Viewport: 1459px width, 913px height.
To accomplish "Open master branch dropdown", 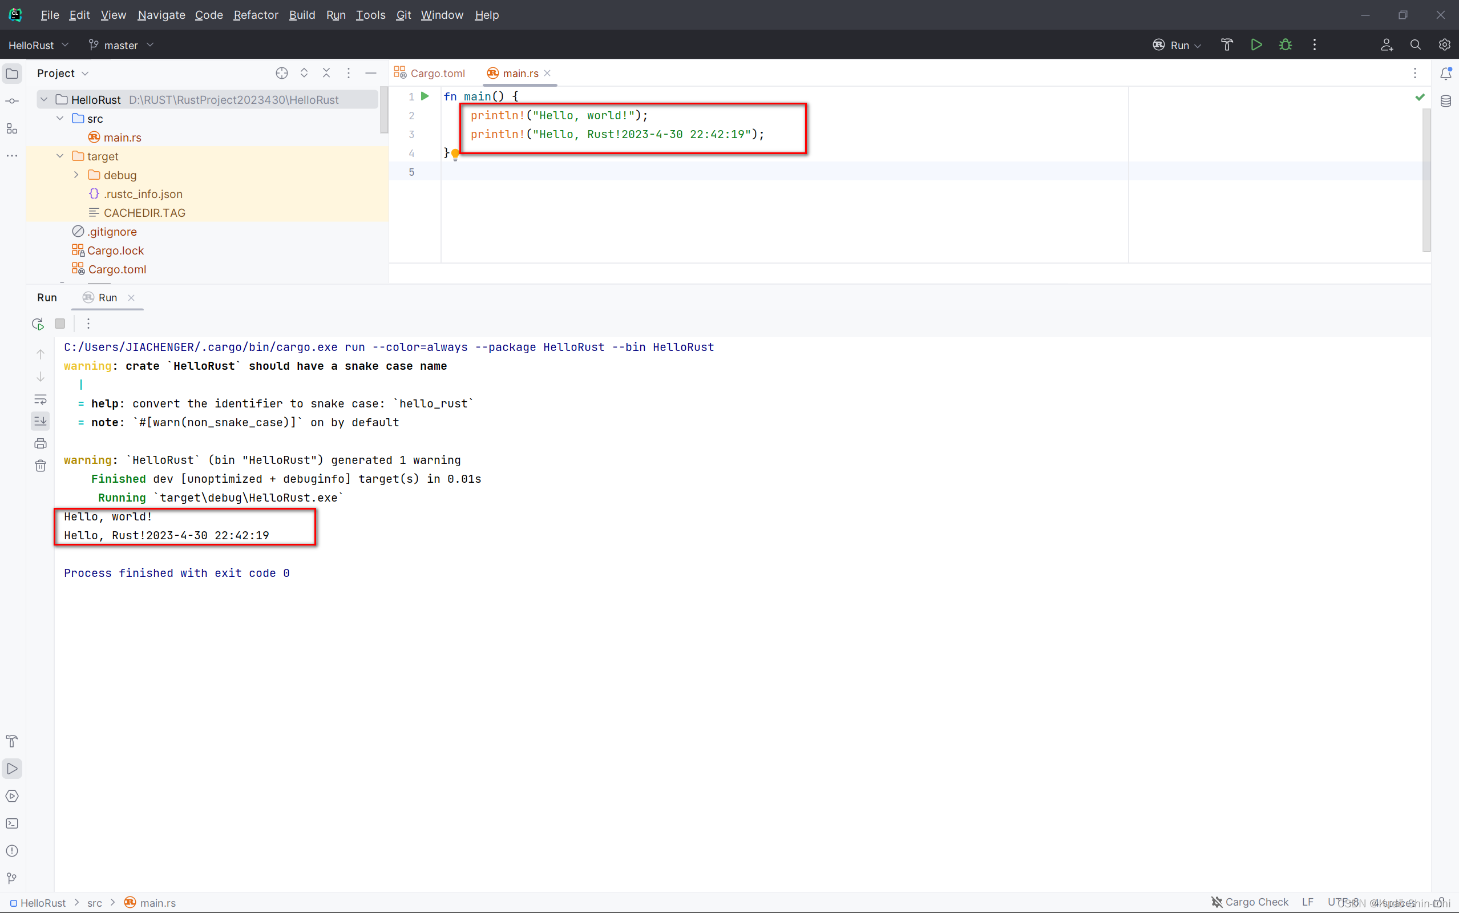I will coord(121,45).
